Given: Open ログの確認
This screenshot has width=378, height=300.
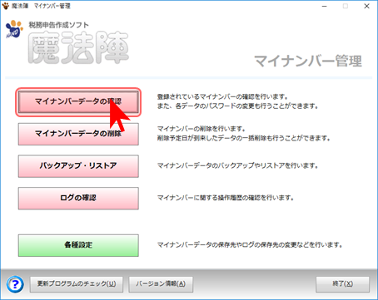Looking at the screenshot, I should click(x=78, y=198).
